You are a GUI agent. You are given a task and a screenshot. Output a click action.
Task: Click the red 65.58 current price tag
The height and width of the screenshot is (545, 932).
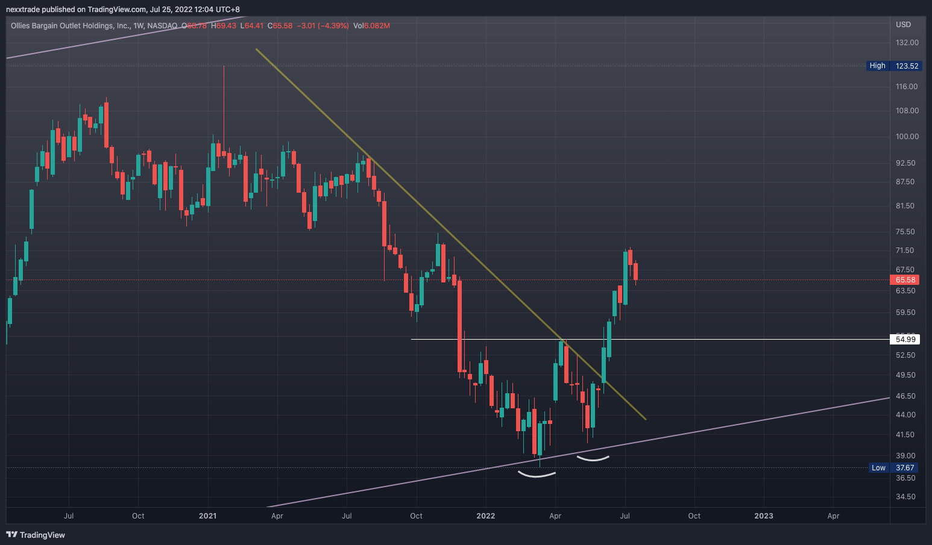coord(905,280)
